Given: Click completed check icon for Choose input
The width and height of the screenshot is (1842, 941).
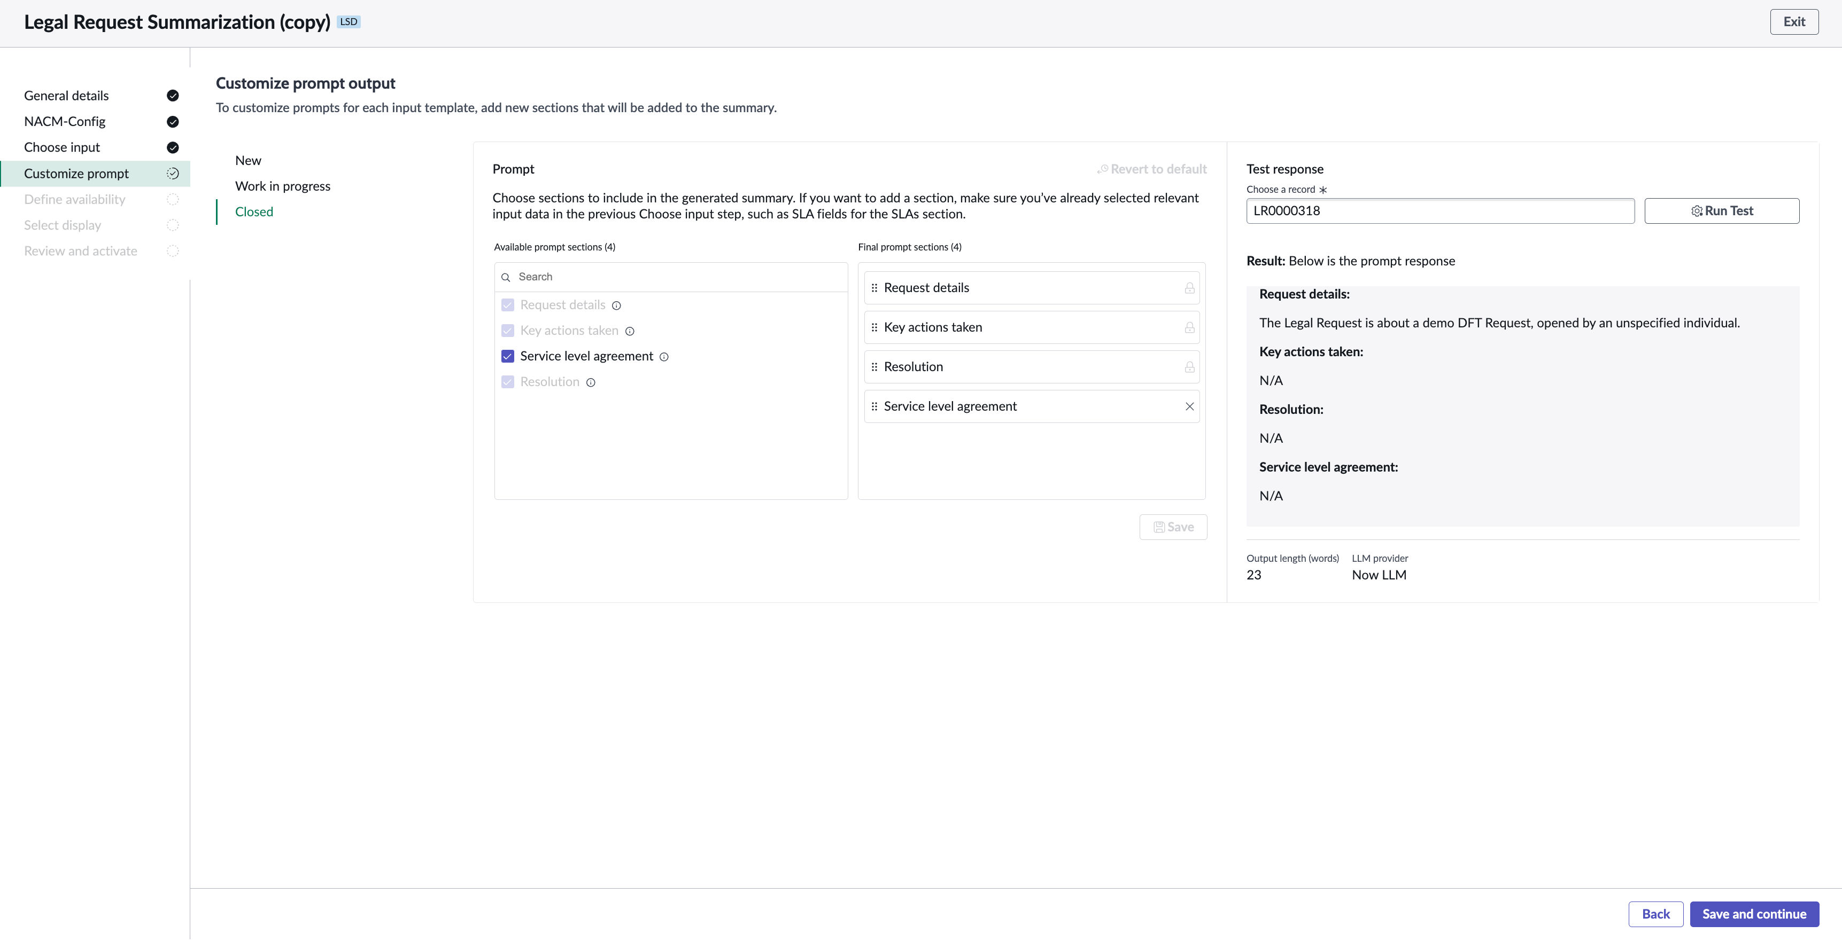Looking at the screenshot, I should point(173,148).
